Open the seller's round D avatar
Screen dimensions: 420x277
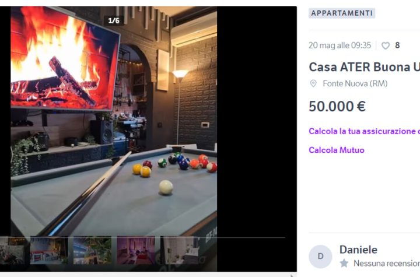coord(320,257)
